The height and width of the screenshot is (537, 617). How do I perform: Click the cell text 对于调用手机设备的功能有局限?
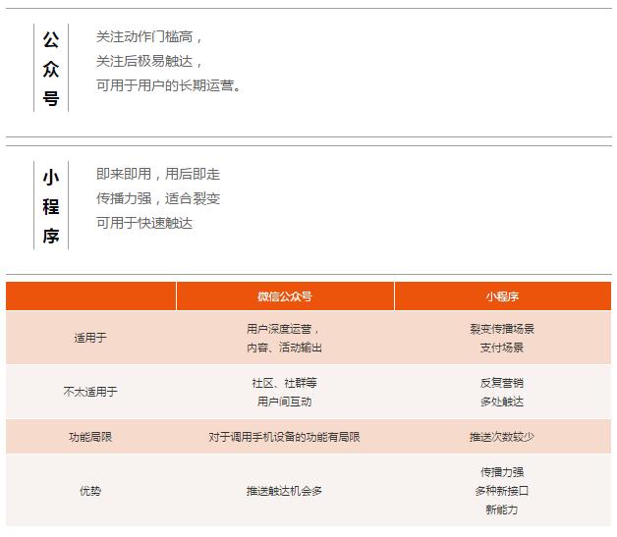pos(284,437)
